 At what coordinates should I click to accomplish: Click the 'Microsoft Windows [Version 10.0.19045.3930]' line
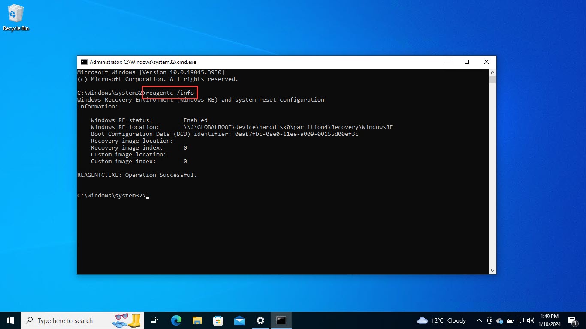(x=151, y=72)
